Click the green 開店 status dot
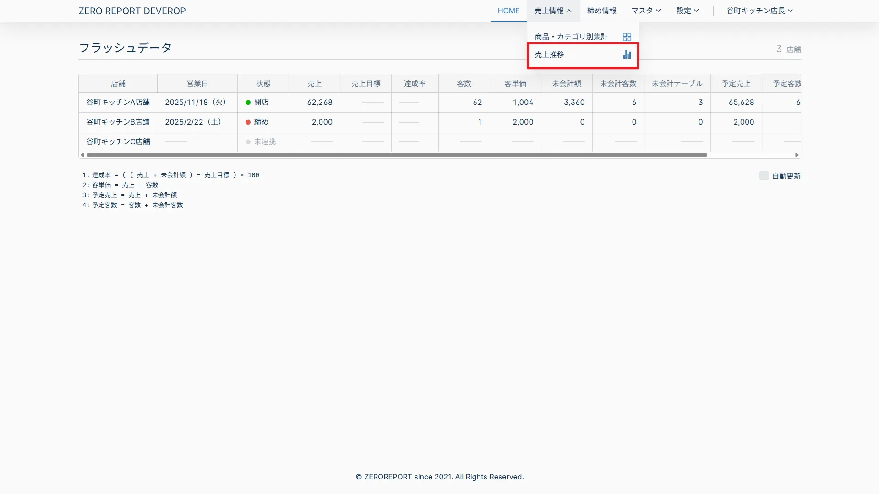The height and width of the screenshot is (494, 879). click(x=248, y=103)
